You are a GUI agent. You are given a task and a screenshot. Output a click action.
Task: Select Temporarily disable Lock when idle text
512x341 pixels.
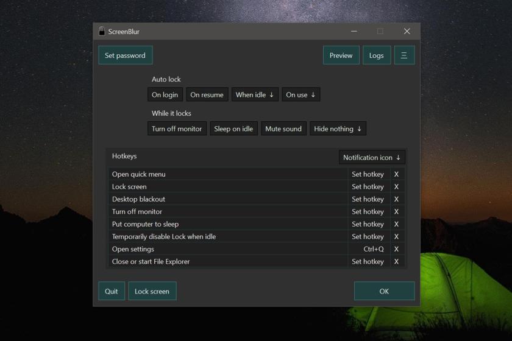click(x=164, y=237)
